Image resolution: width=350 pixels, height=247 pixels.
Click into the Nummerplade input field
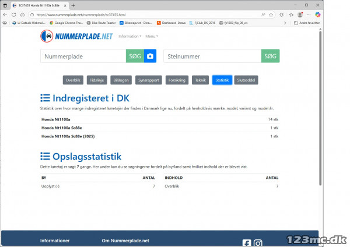pos(83,56)
